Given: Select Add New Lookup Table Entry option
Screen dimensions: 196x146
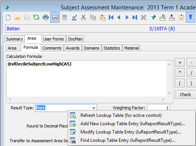Looking at the screenshot, I should pos(132,124).
